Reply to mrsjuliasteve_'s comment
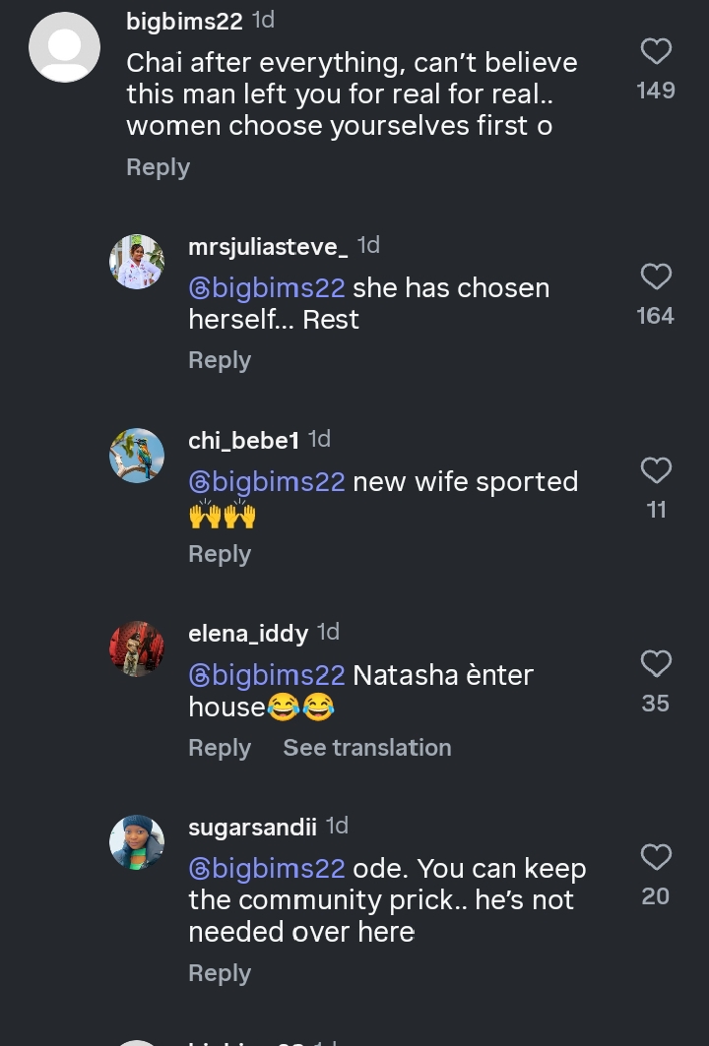 pos(220,360)
